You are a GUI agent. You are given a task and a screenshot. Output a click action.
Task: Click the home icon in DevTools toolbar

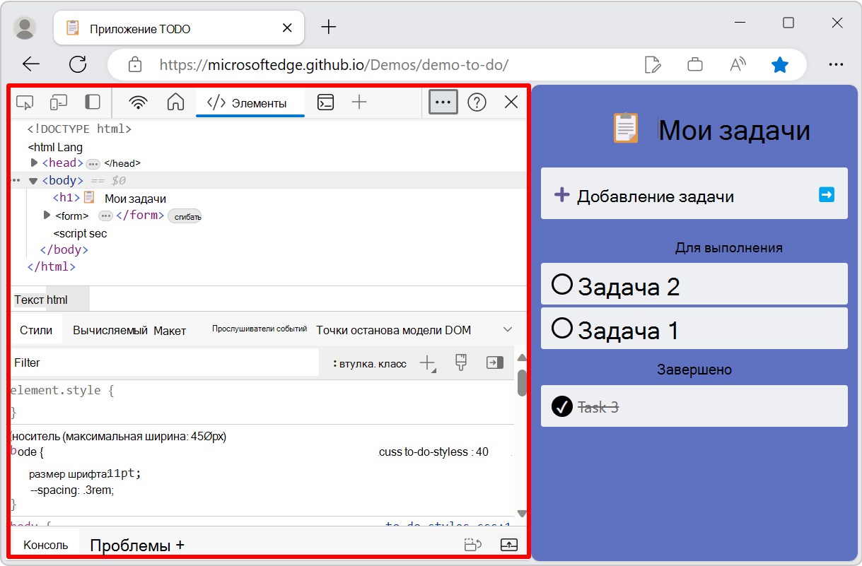(175, 102)
